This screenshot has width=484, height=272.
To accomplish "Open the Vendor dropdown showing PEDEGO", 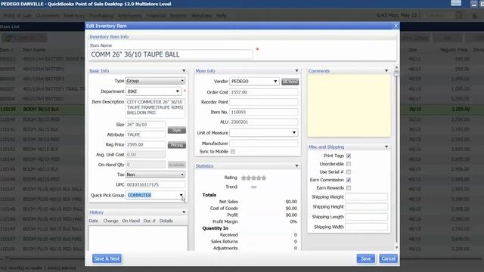I will point(254,82).
